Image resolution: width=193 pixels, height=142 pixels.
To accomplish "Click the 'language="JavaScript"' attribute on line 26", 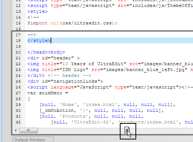I will coord(81,87).
